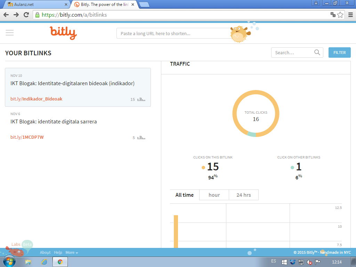Open the bitly hamburger menu
Viewport: 356px width, 267px height.
(x=9, y=33)
